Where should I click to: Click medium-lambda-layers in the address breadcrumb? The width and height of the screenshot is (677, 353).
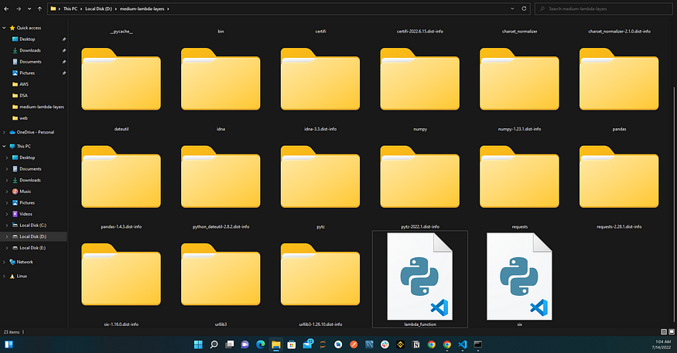[x=142, y=8]
